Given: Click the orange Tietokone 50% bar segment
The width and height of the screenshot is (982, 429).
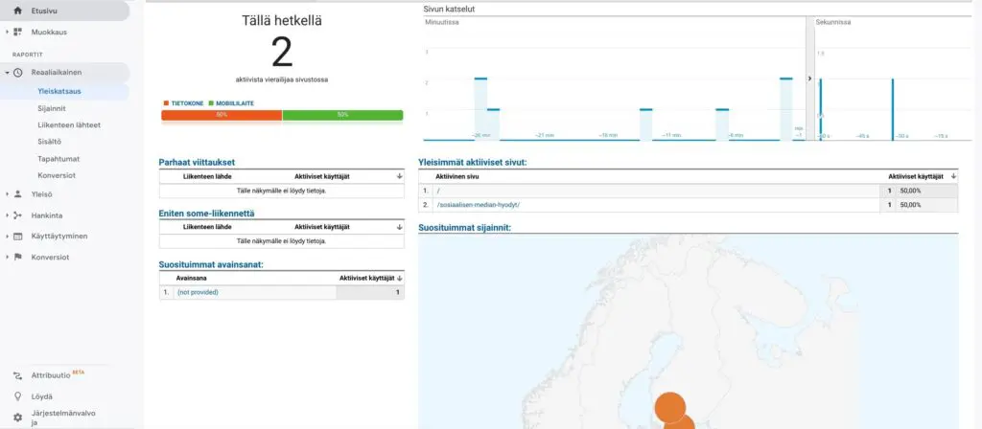Looking at the screenshot, I should coord(222,115).
